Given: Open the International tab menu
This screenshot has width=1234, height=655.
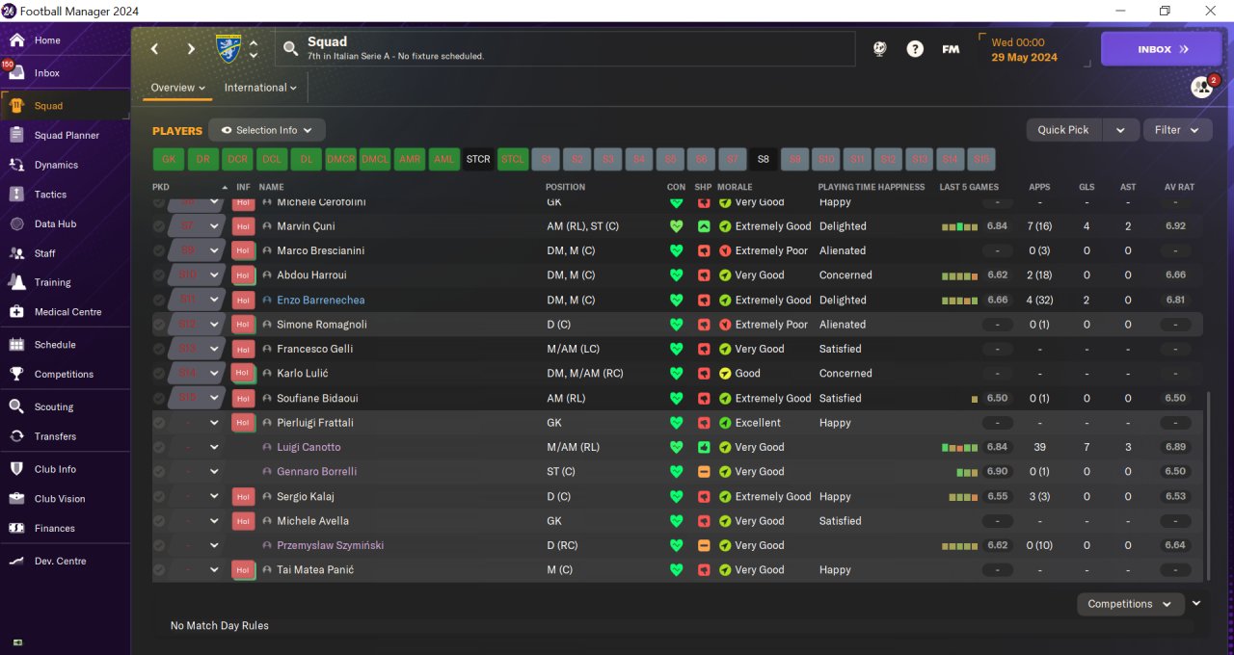Looking at the screenshot, I should [x=260, y=88].
